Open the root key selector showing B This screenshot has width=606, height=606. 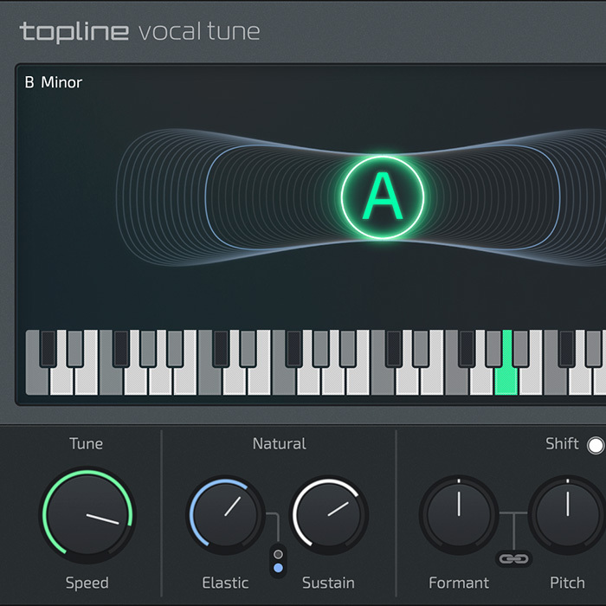pyautogui.click(x=29, y=82)
